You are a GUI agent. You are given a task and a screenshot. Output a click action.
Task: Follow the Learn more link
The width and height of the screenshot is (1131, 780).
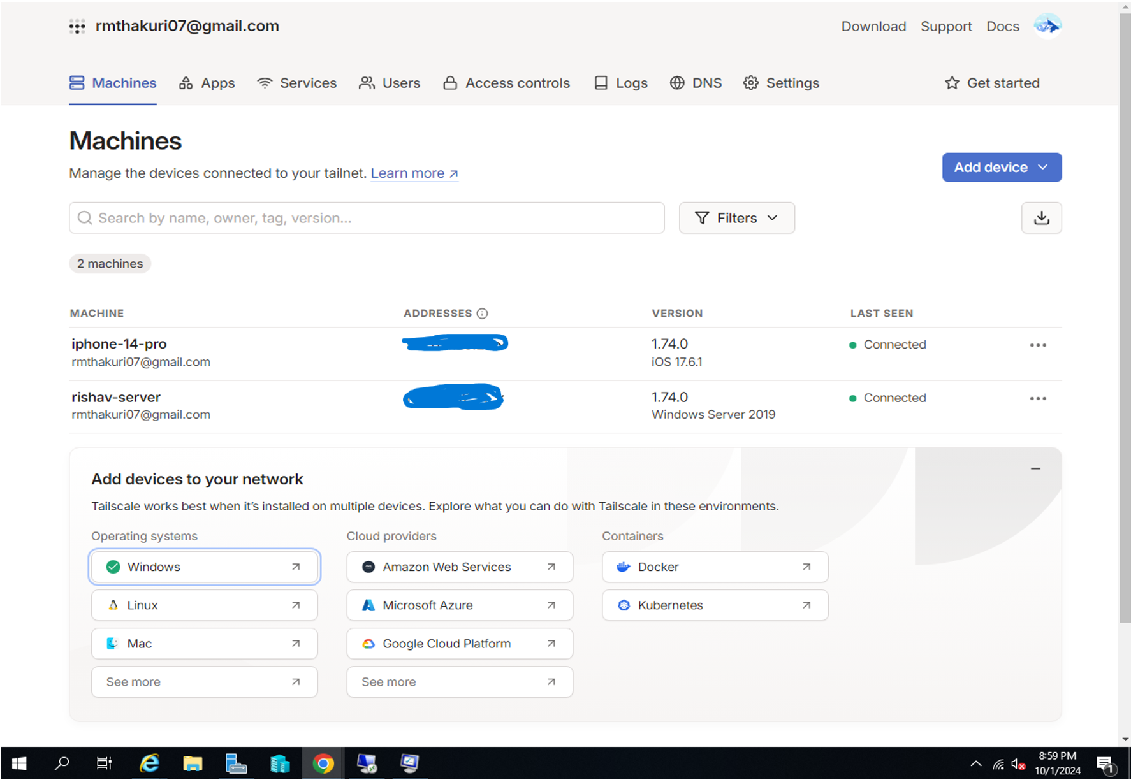click(414, 173)
